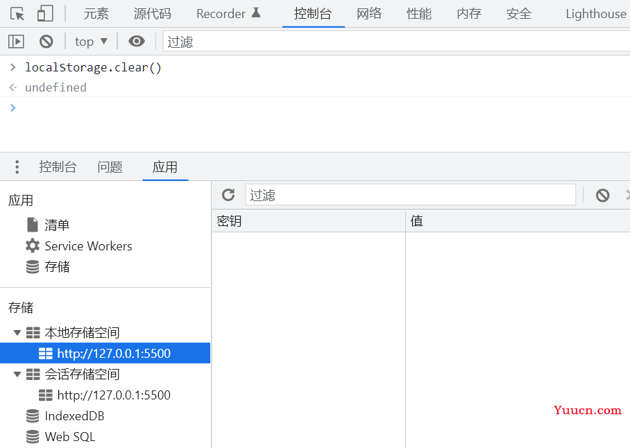Open the 源代码 tab

(x=152, y=14)
